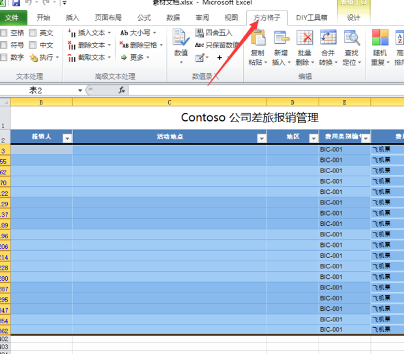Image resolution: width=404 pixels, height=354 pixels.
Task: Click the pencil edit icon in 数值录入
Action: pyautogui.click(x=200, y=57)
